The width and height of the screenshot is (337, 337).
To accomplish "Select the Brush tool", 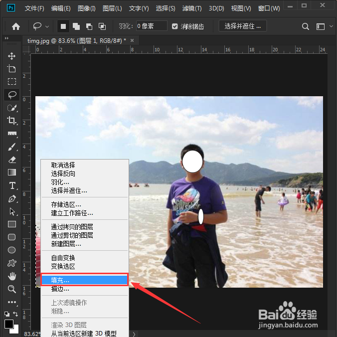I will point(12,147).
